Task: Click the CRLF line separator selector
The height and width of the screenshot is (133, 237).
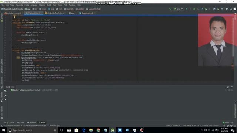Action: point(190,126)
